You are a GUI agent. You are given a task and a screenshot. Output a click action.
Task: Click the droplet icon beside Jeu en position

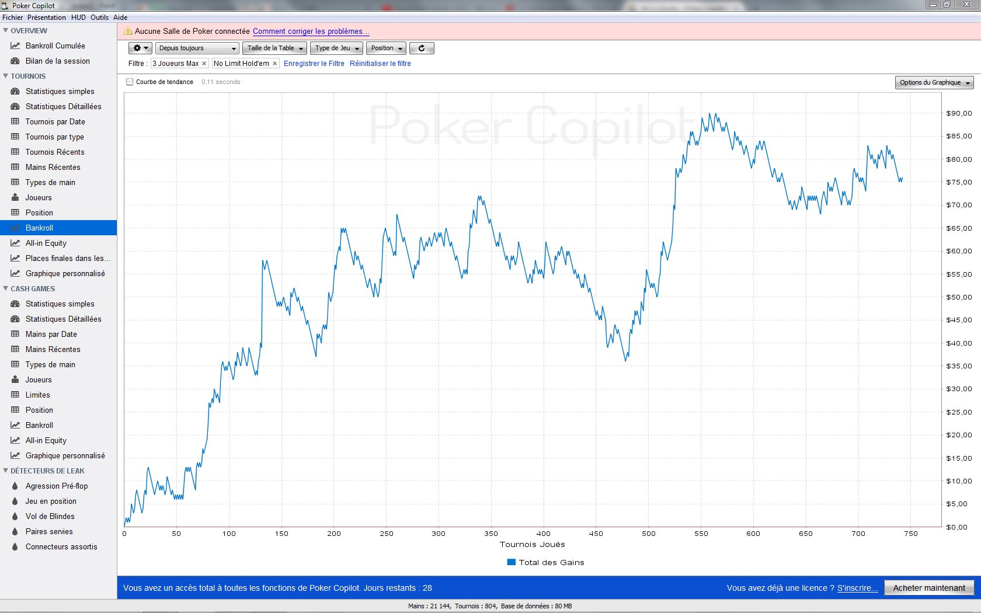[15, 501]
